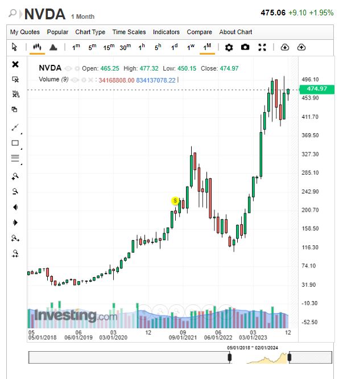
Task: Click the zoom in magnifier tool
Action: (x=15, y=176)
